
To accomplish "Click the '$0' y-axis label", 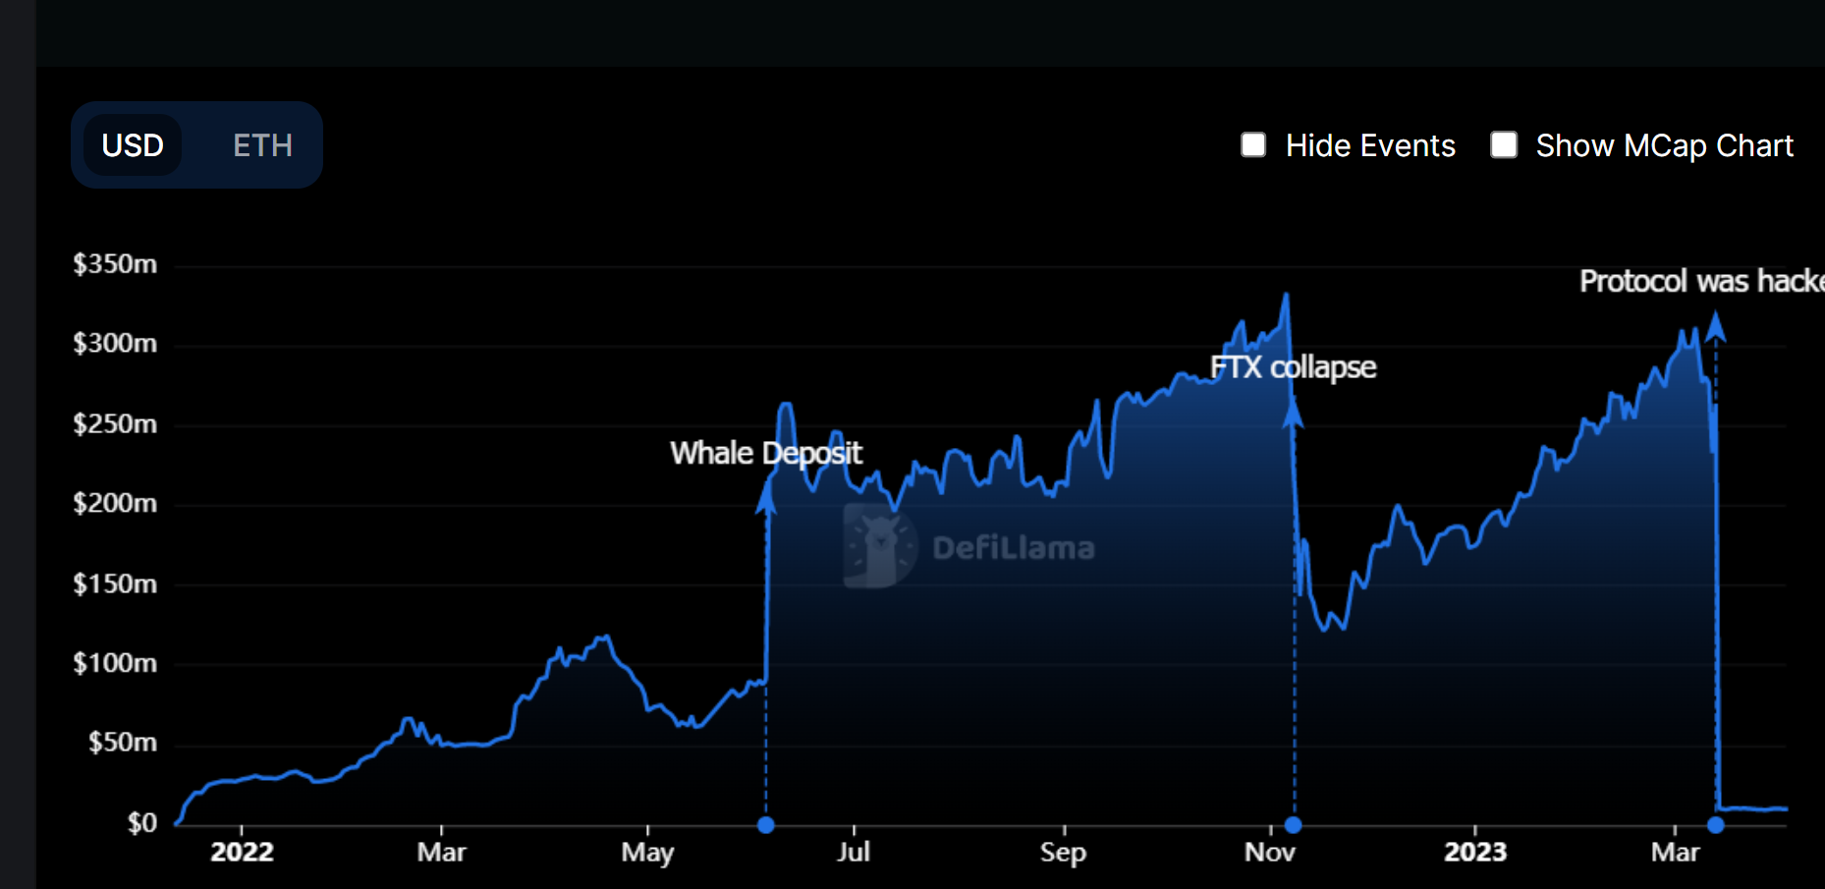I will click(142, 823).
